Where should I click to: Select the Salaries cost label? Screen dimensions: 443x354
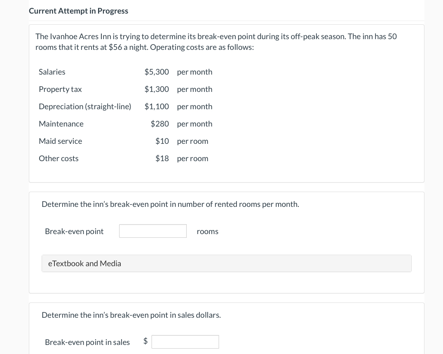click(x=52, y=72)
